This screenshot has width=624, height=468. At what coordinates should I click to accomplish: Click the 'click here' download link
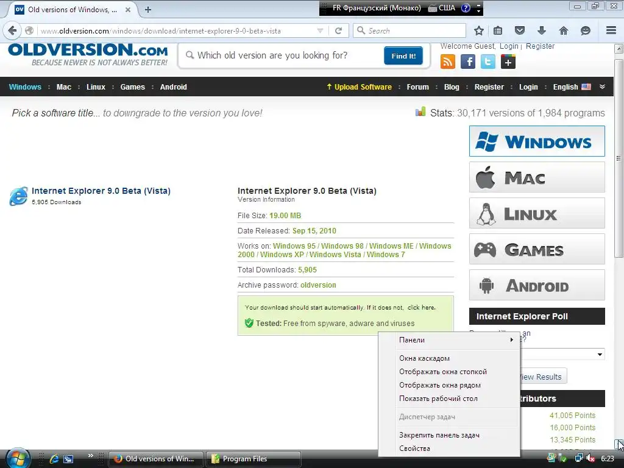click(x=421, y=307)
